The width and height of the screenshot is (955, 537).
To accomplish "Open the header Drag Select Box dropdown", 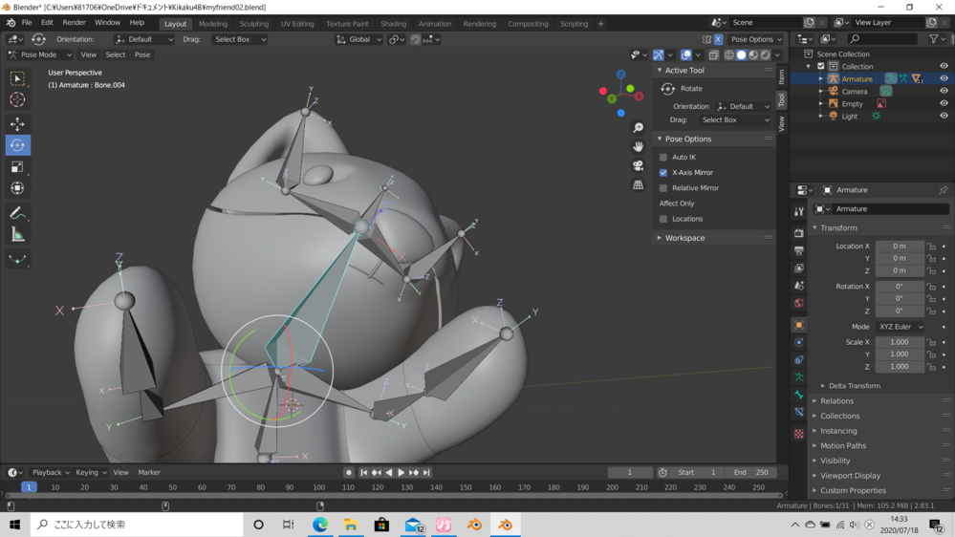I will point(239,39).
